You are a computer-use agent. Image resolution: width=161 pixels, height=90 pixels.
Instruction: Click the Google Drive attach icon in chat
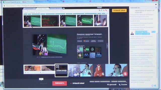[x=155, y=85]
